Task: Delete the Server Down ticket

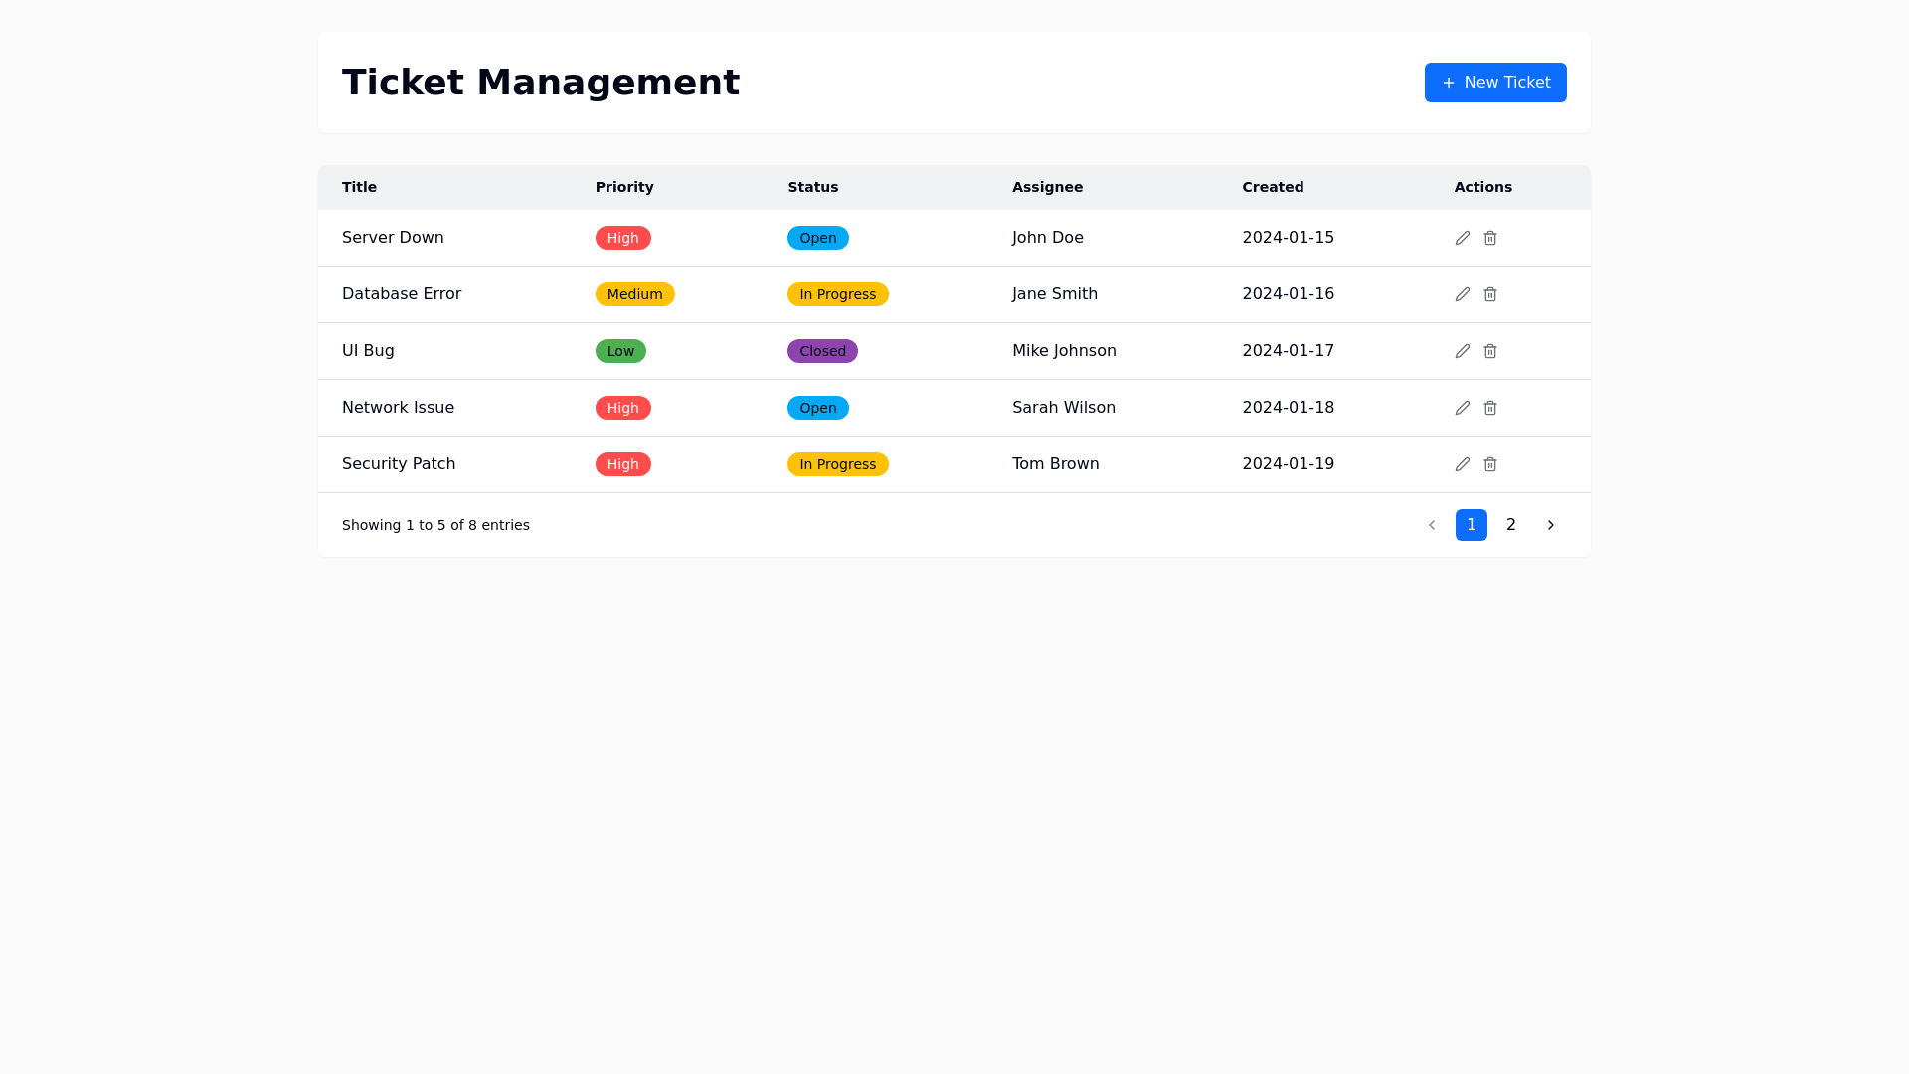Action: pyautogui.click(x=1490, y=238)
